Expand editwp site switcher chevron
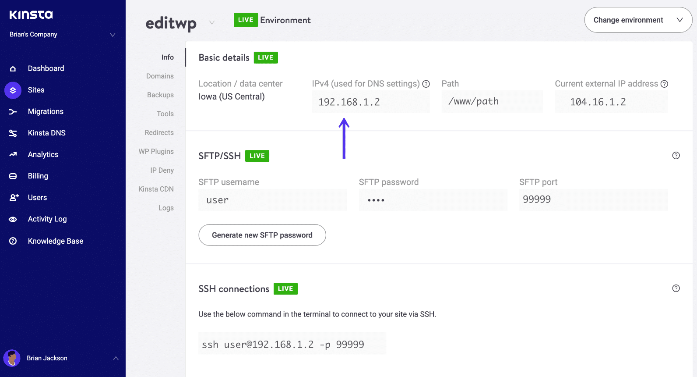The width and height of the screenshot is (697, 377). [212, 22]
